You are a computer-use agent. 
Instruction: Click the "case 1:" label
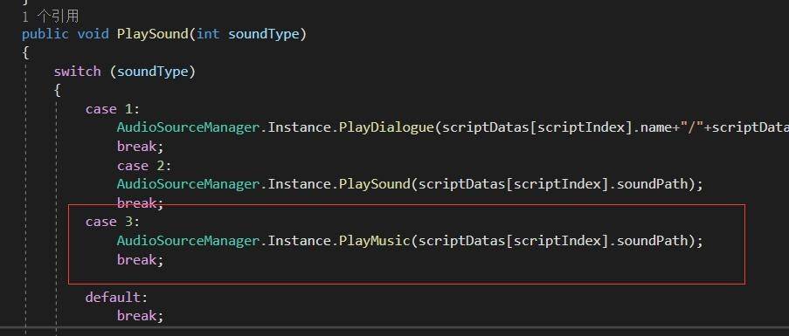113,109
